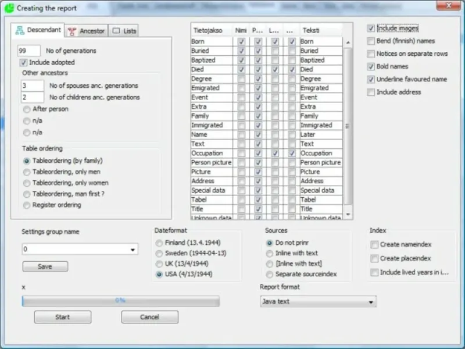Select Separate sourceindex option

click(270, 274)
